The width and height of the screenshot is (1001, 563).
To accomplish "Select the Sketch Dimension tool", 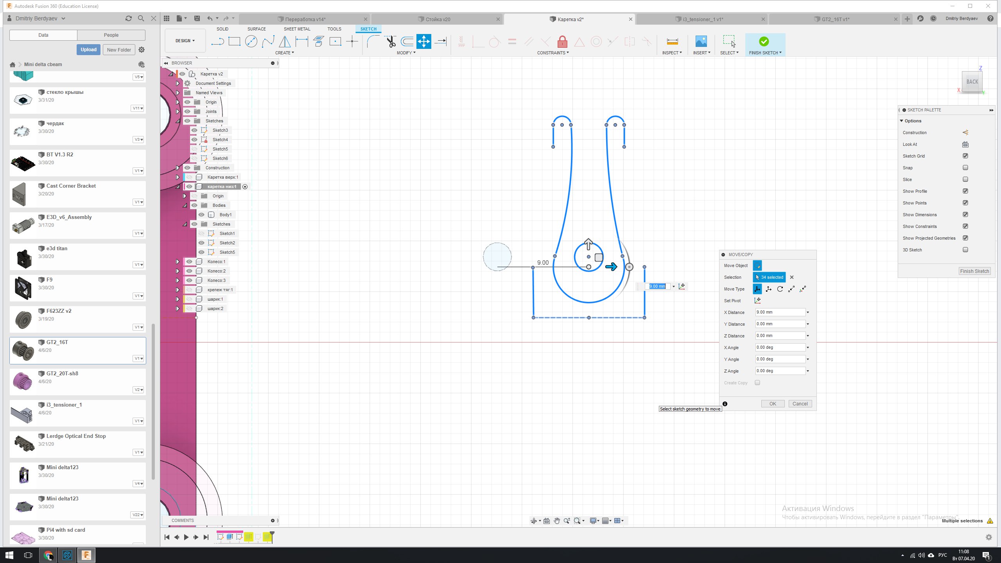I will (301, 41).
